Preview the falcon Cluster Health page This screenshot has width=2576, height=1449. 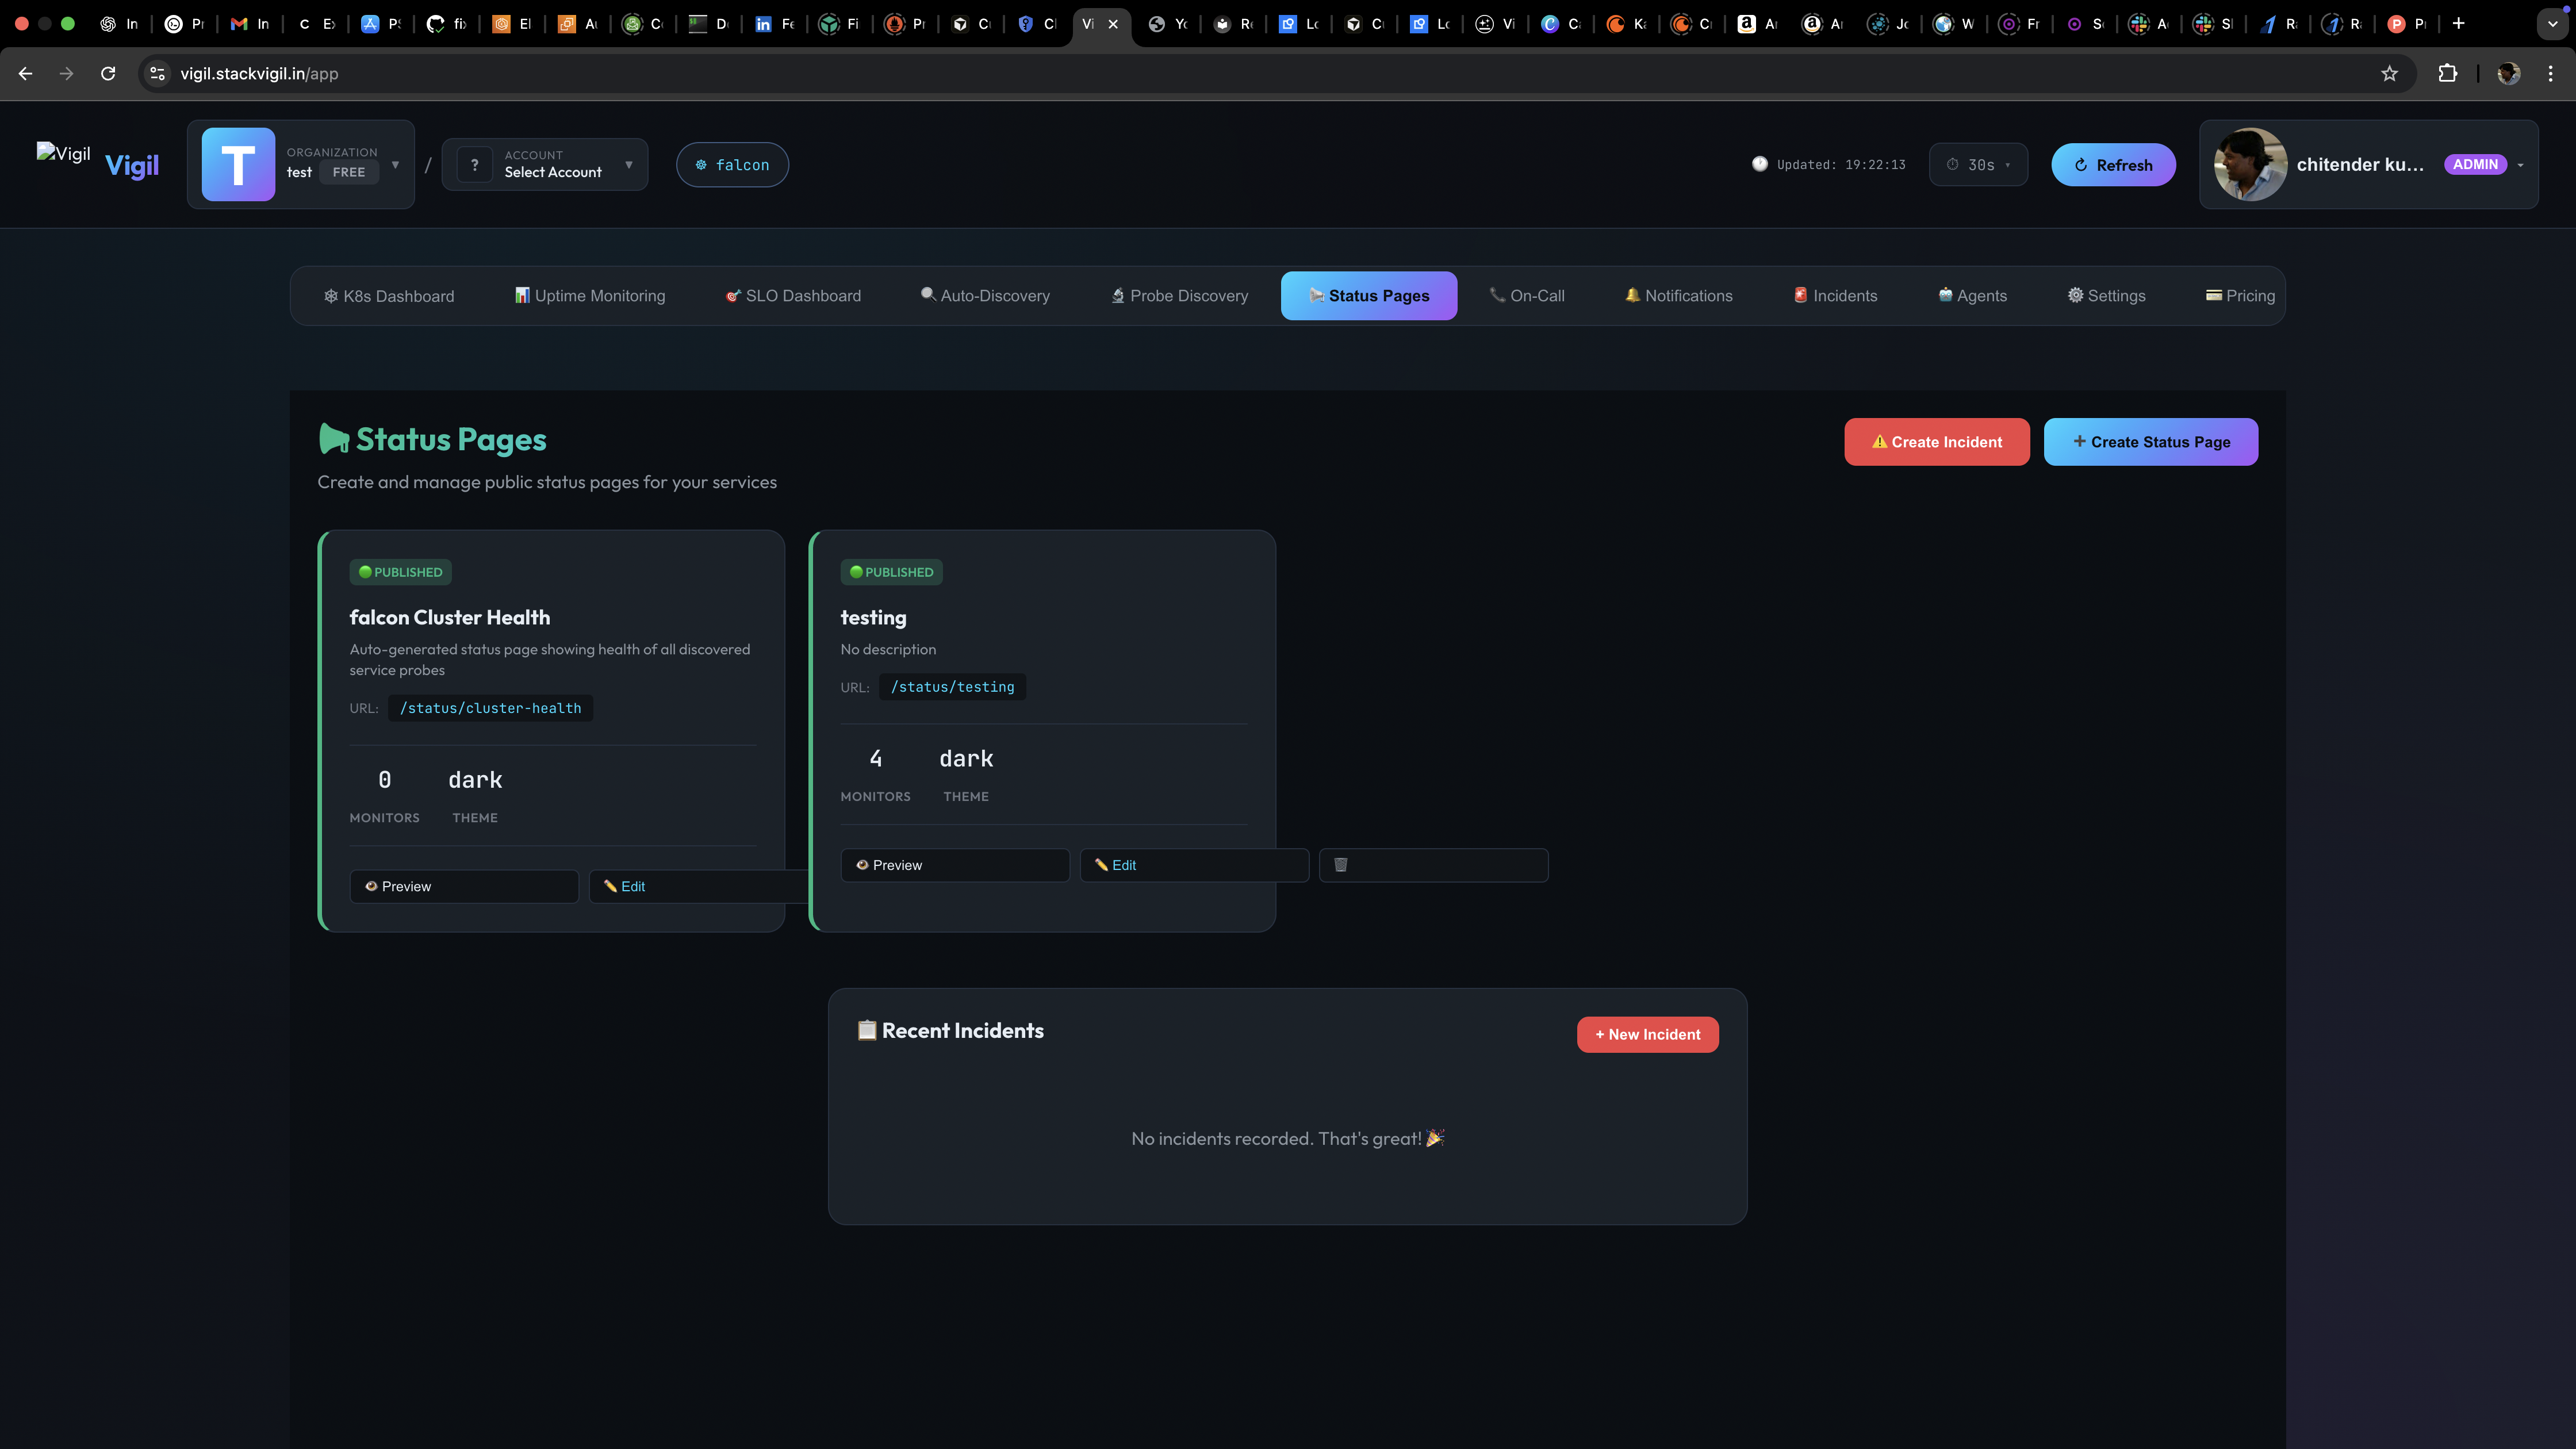(x=464, y=887)
